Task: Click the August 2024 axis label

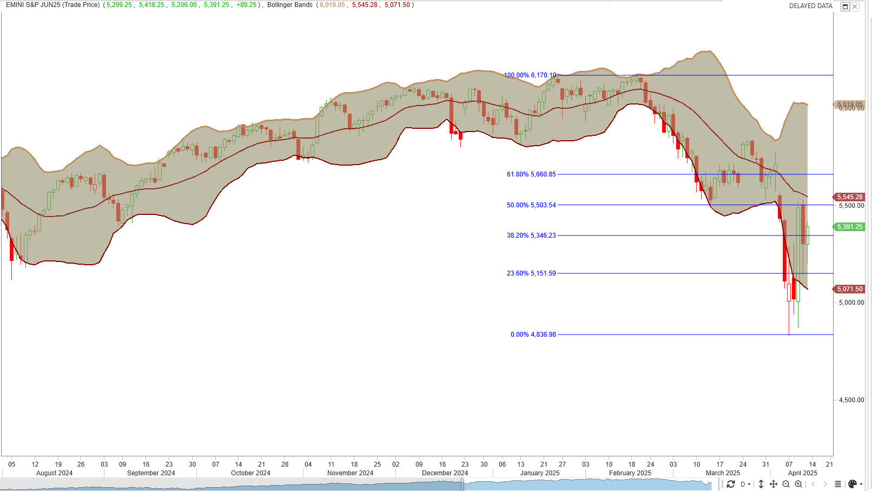Action: (x=54, y=473)
